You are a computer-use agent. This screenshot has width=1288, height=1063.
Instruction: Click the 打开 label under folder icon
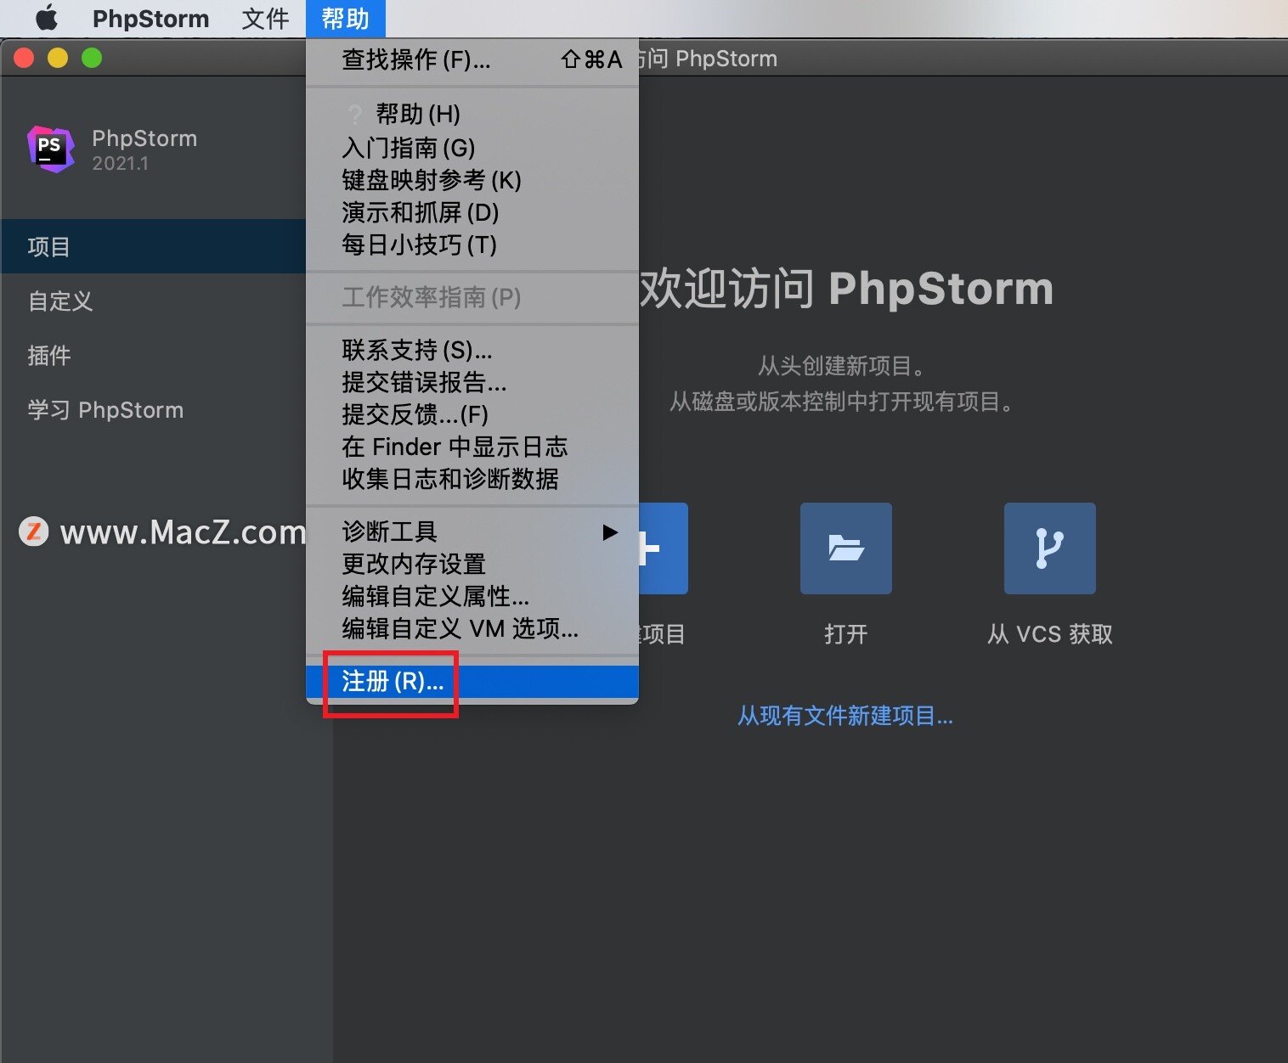(846, 634)
